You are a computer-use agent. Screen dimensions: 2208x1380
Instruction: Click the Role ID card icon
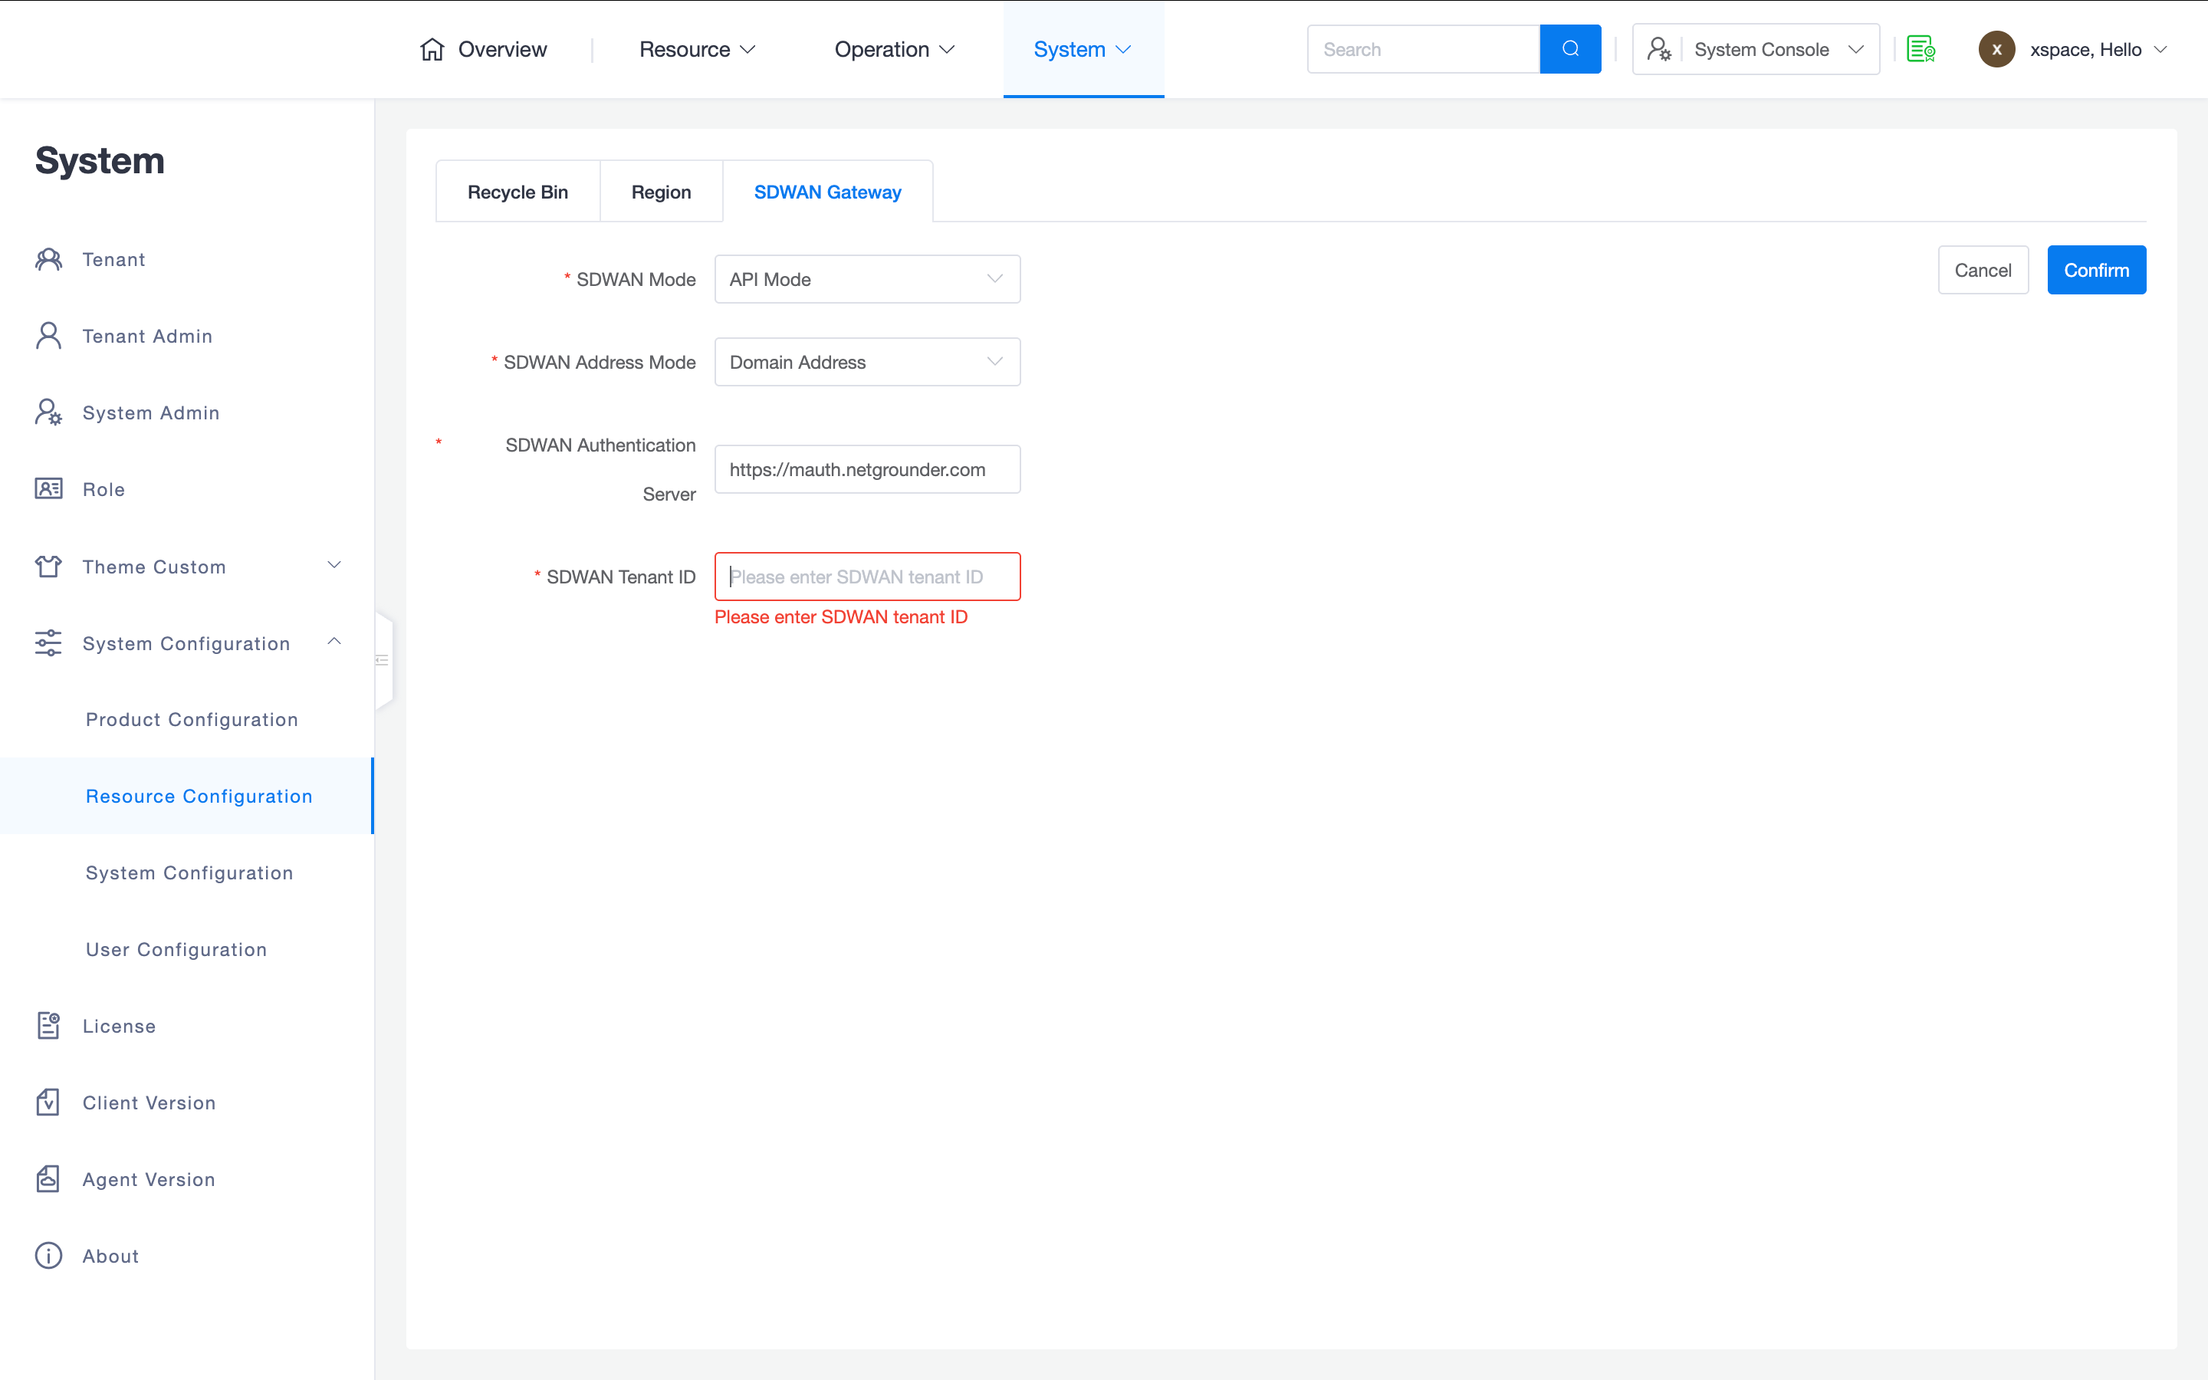coord(48,489)
